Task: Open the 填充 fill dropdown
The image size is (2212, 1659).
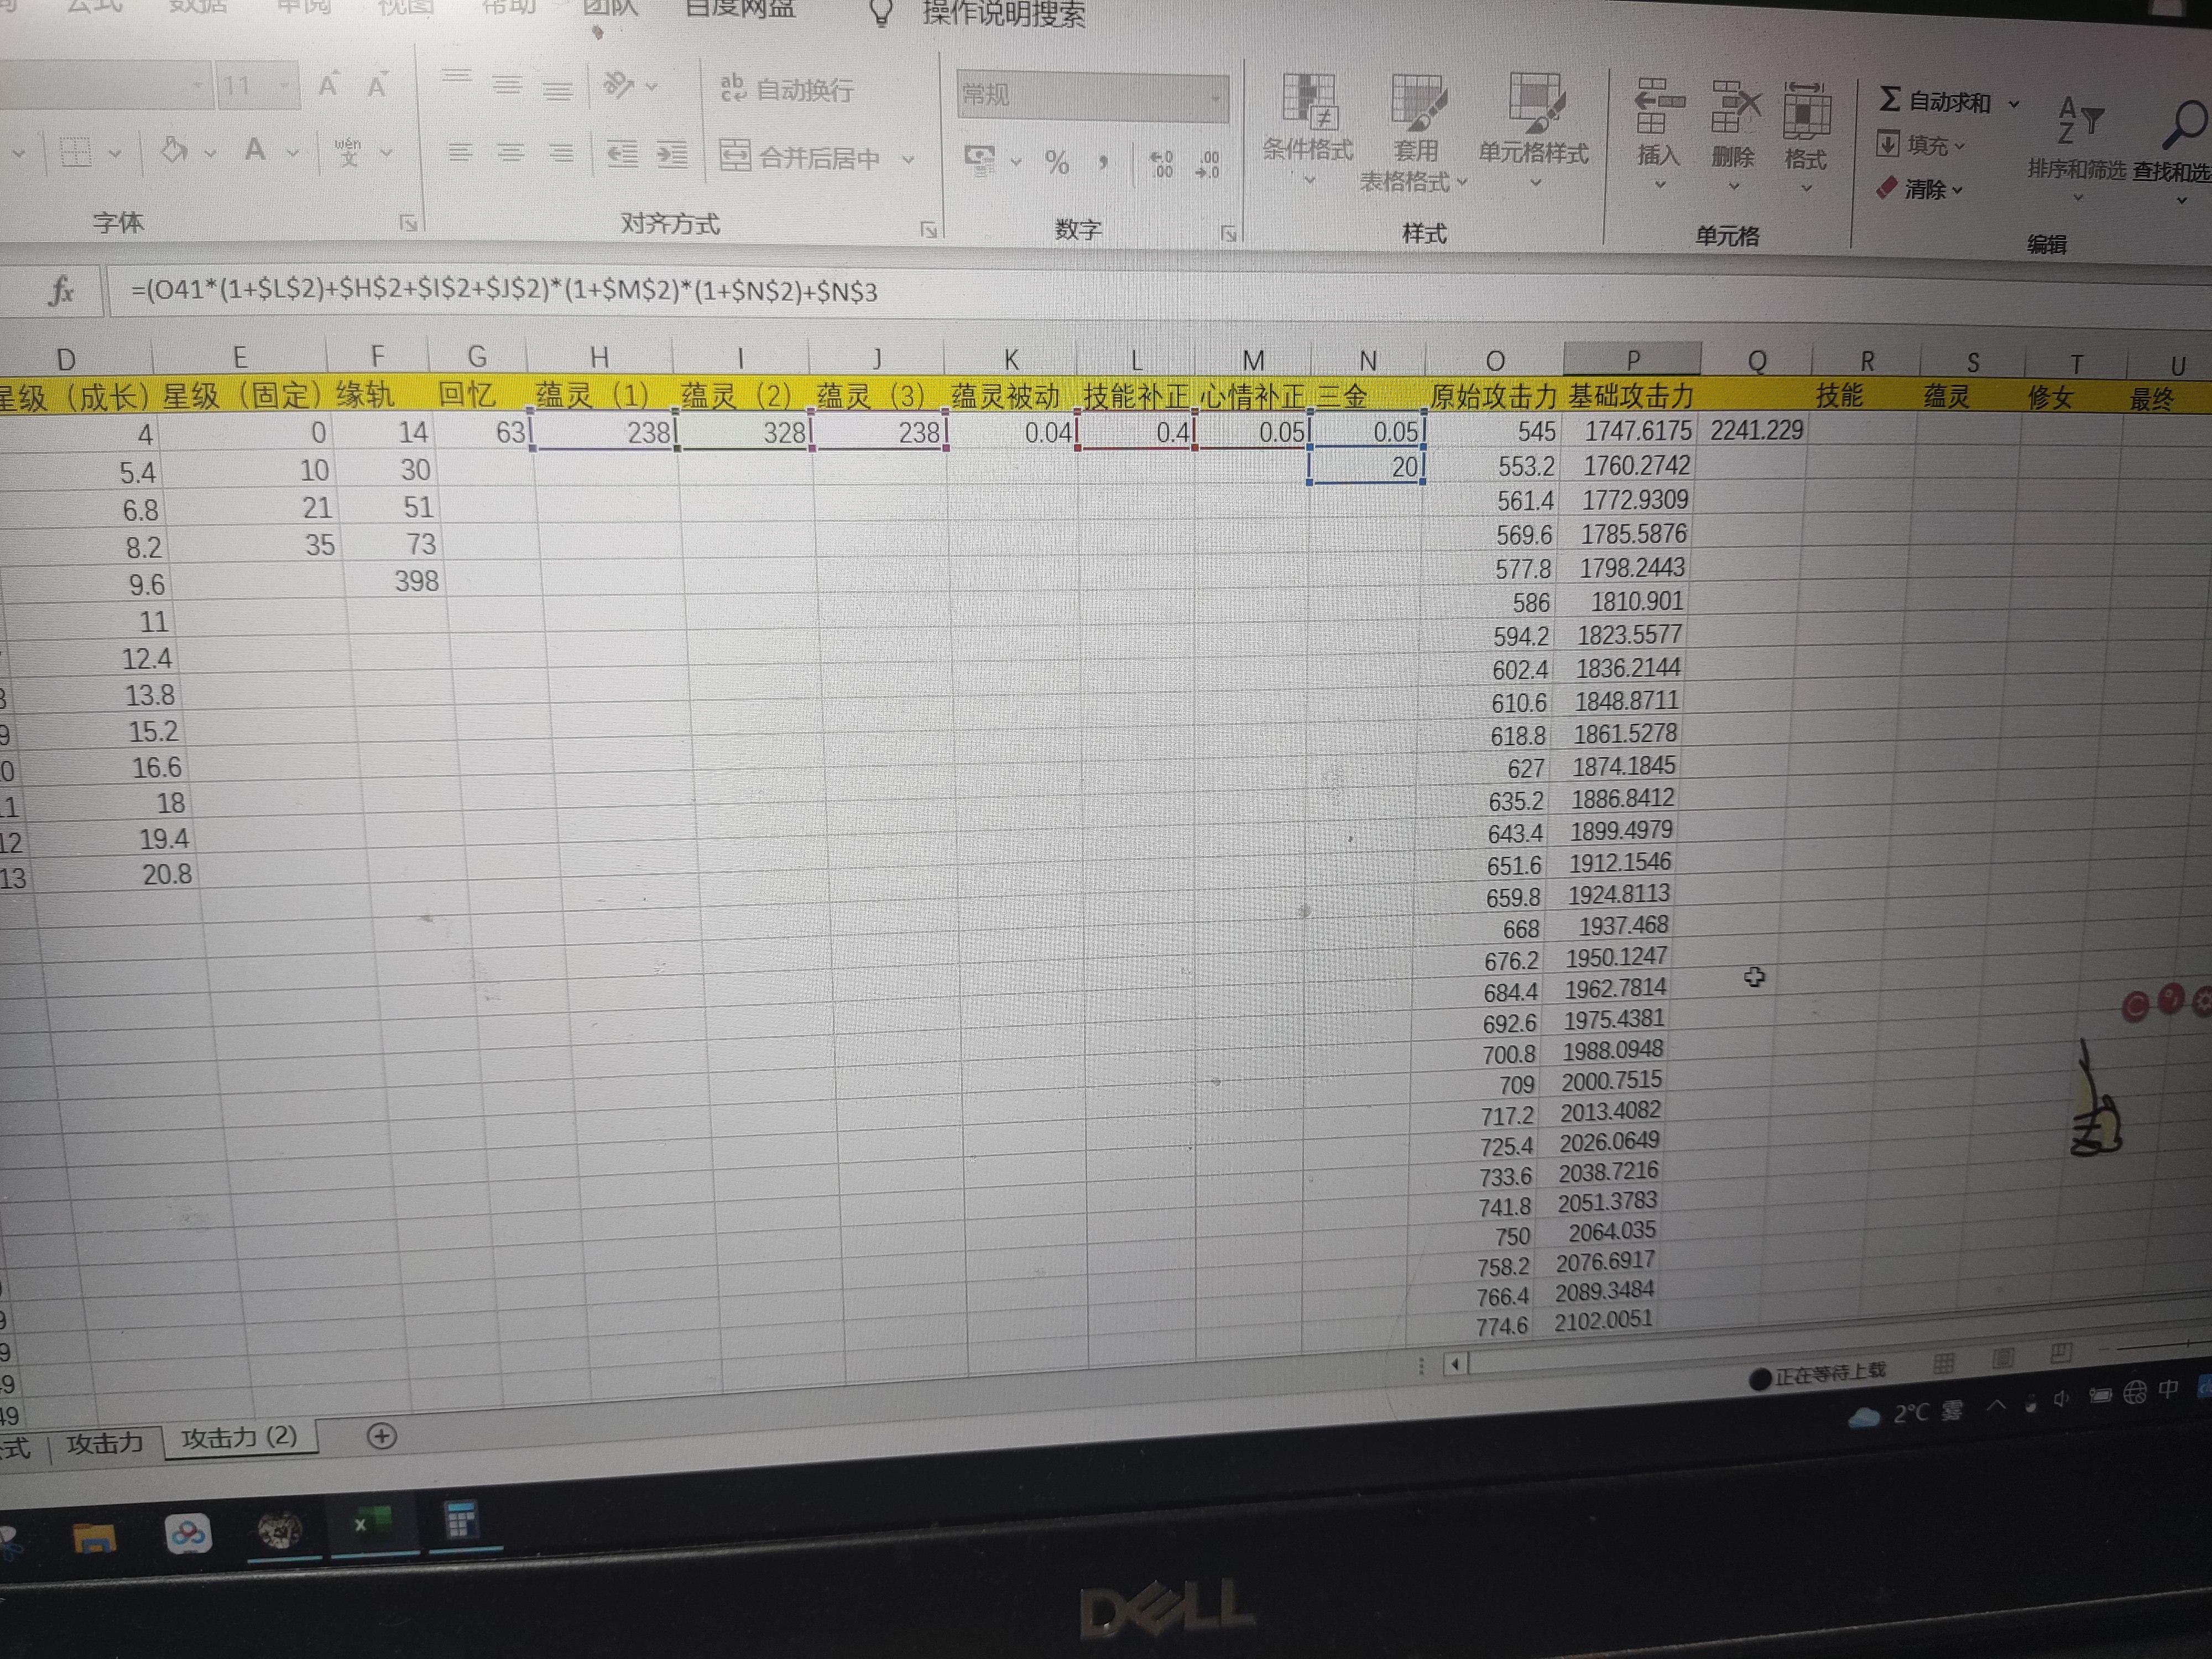Action: point(1920,145)
